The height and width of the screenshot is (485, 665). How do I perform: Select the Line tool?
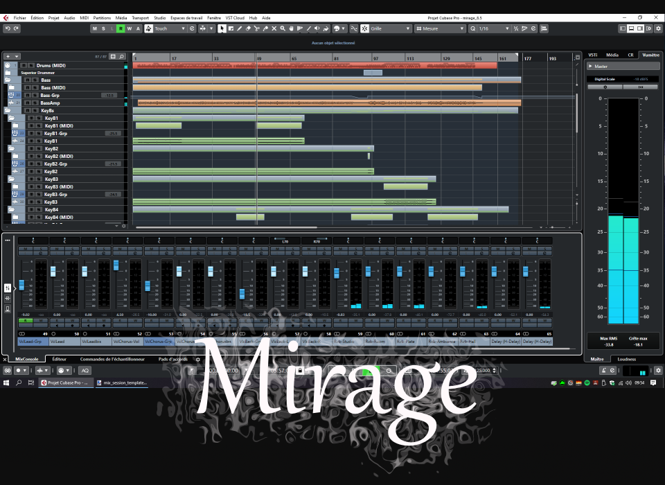pos(308,28)
